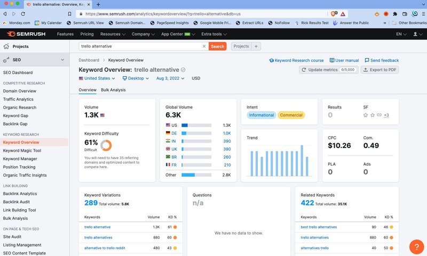Select Domain Overview in sidebar

(x=20, y=91)
